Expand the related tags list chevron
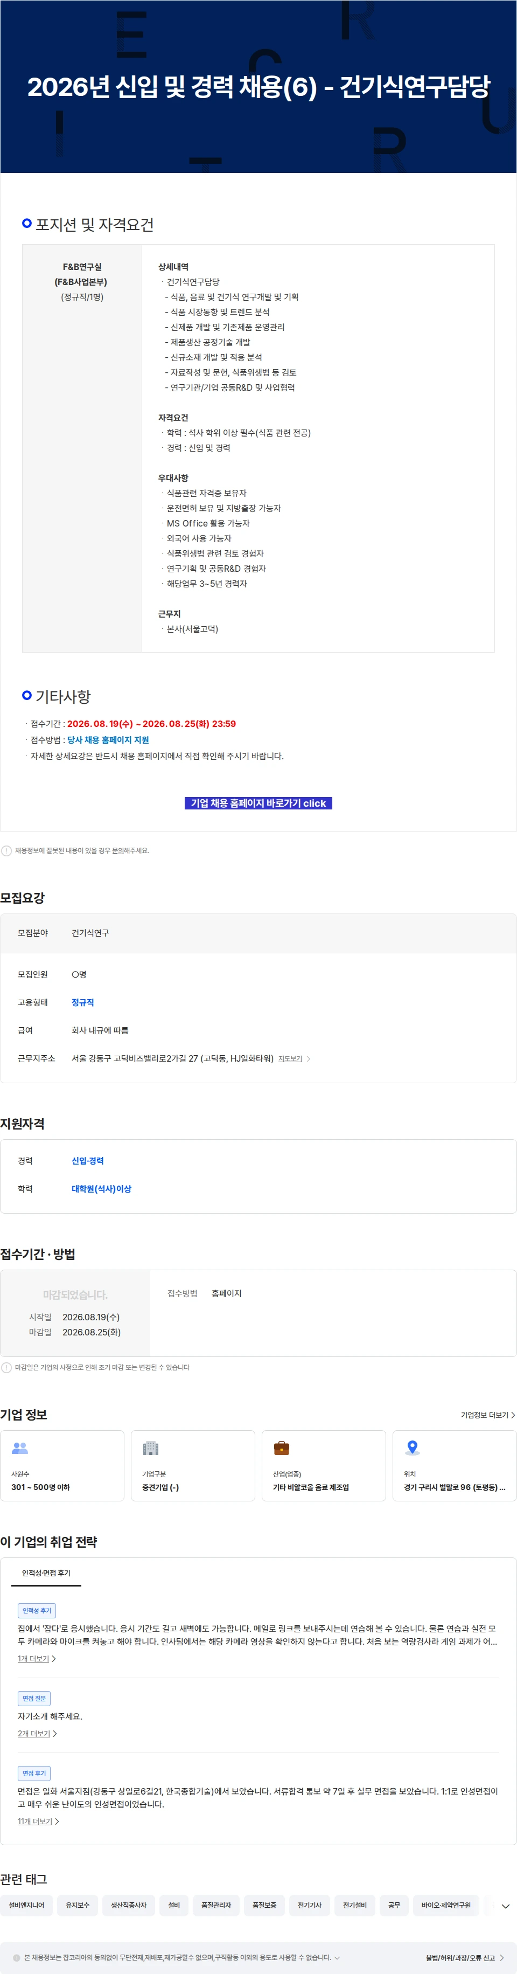The width and height of the screenshot is (517, 1974). tap(506, 1906)
